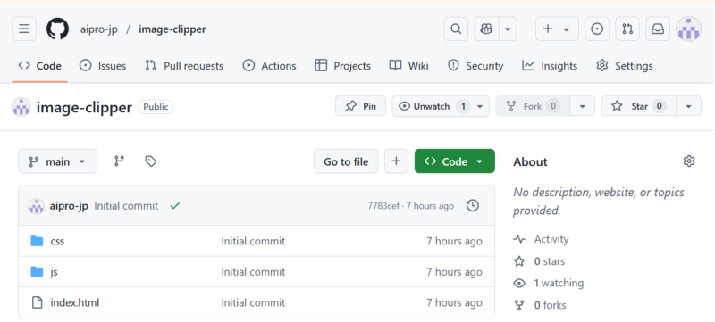Switch to the Actions tab
Screen dimensions: 715x322
pyautogui.click(x=269, y=66)
